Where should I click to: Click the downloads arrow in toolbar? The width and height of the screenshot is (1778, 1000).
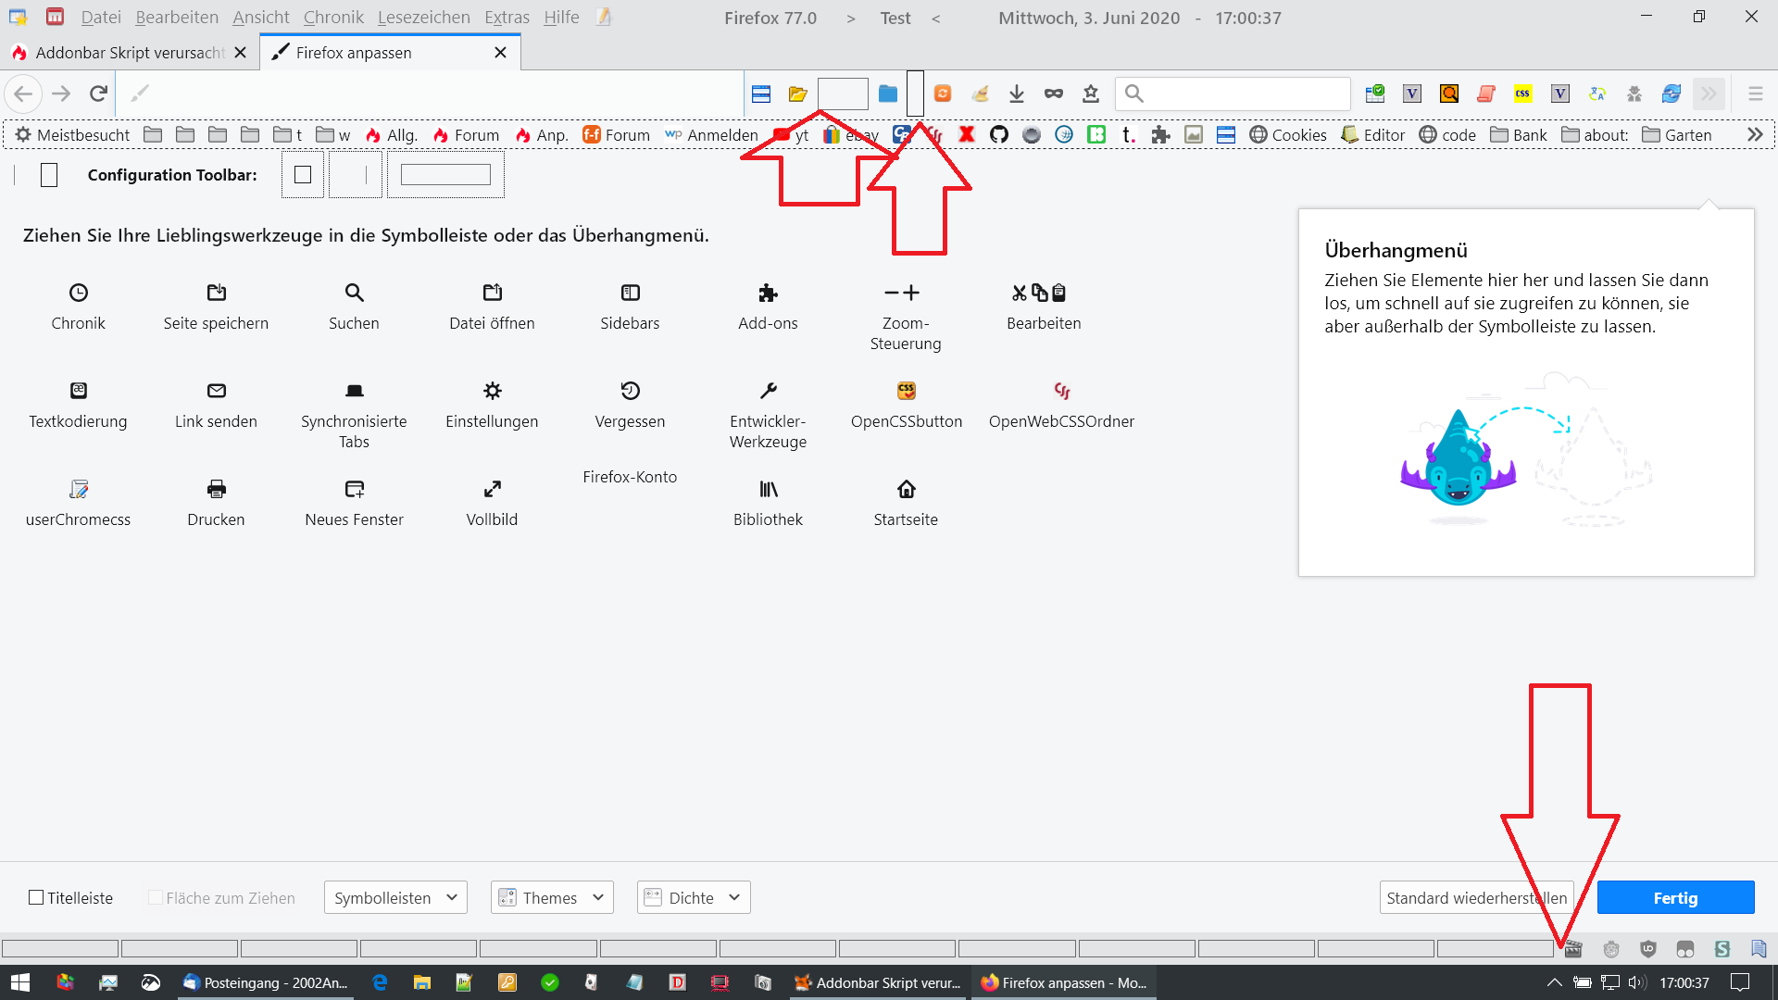coord(1016,94)
